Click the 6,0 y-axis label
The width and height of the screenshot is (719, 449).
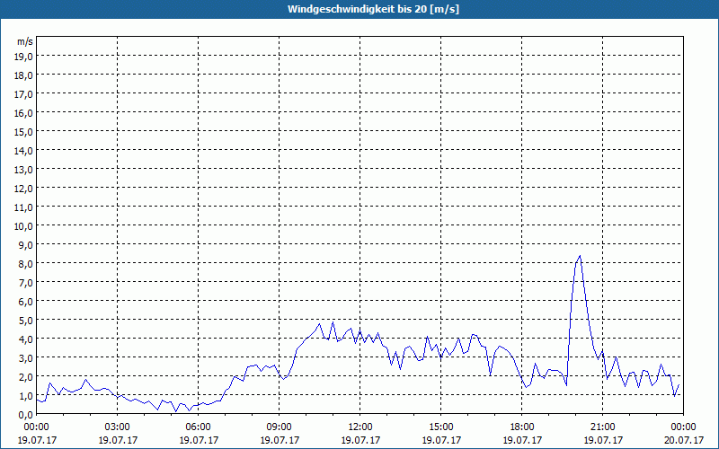point(27,302)
